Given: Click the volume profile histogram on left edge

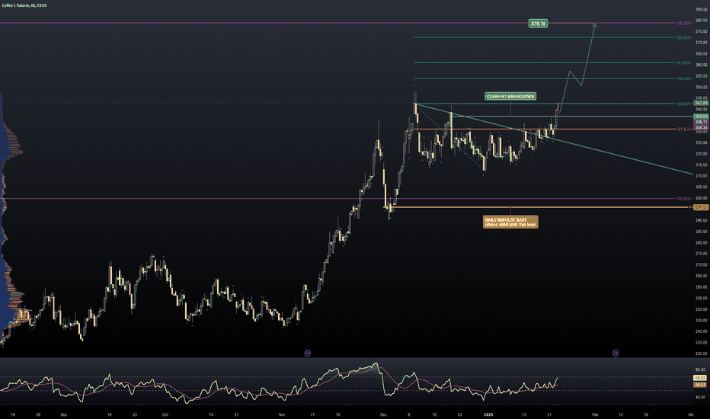Looking at the screenshot, I should click(10, 217).
